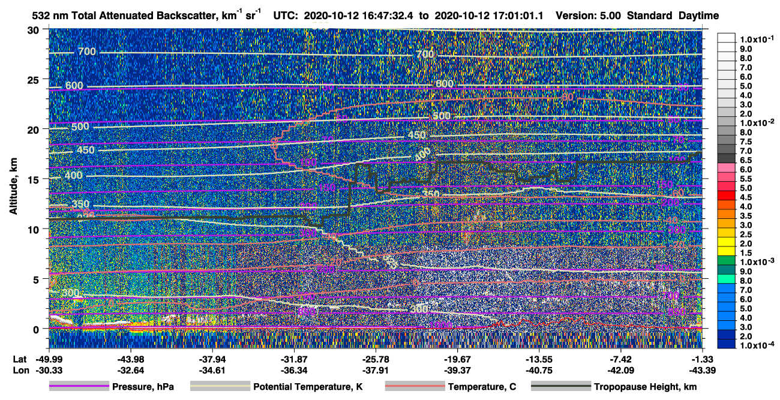Click the light pink colorbar swatch
Viewport: 780px width, 400px height.
click(727, 167)
